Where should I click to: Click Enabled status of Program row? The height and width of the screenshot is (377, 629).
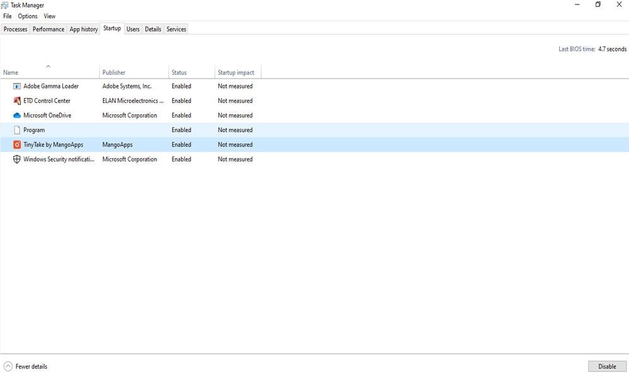[181, 130]
